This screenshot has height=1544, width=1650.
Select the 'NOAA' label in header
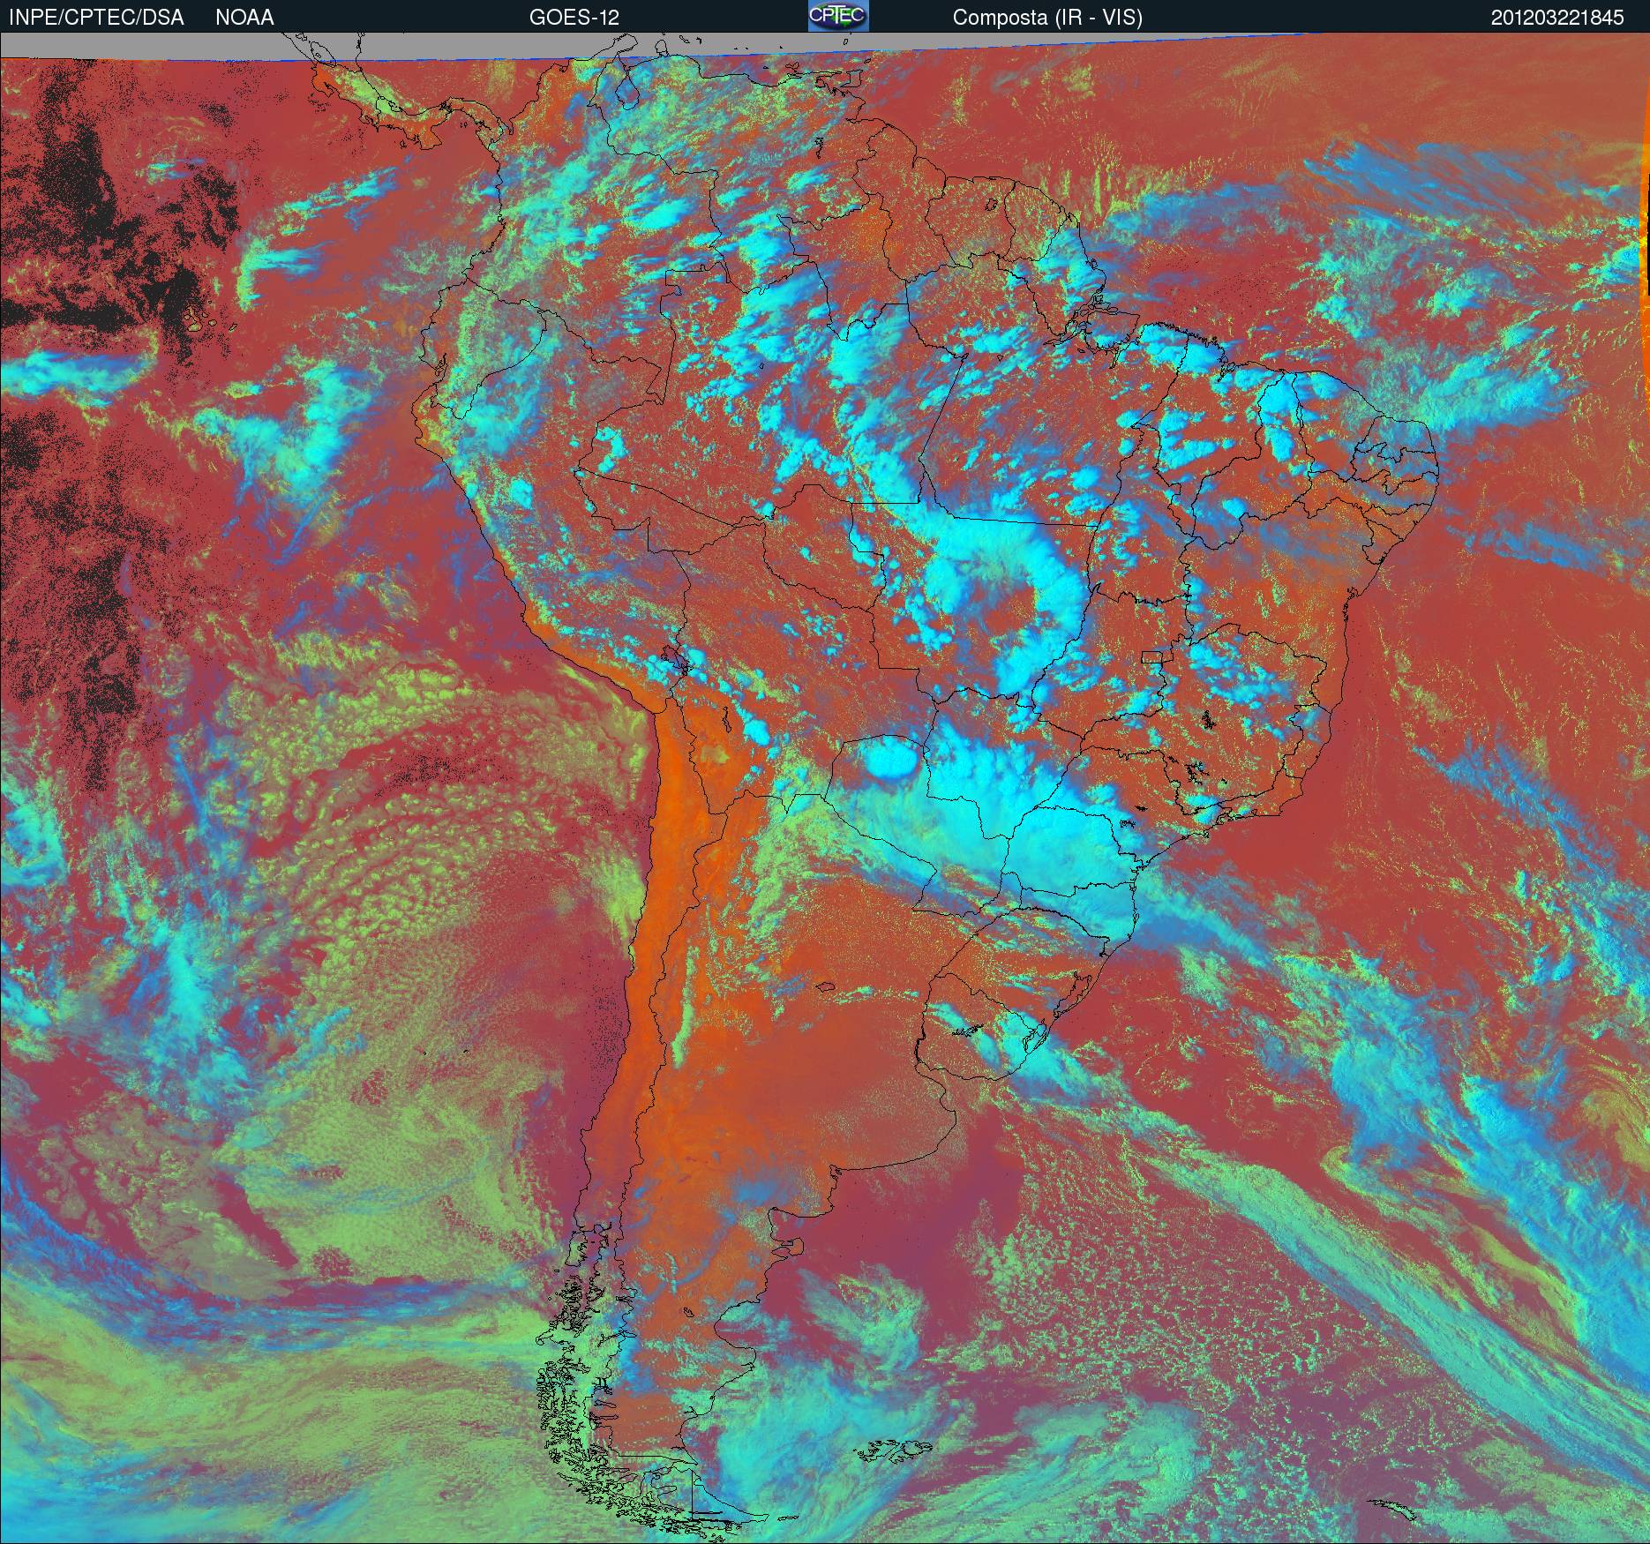tap(244, 18)
